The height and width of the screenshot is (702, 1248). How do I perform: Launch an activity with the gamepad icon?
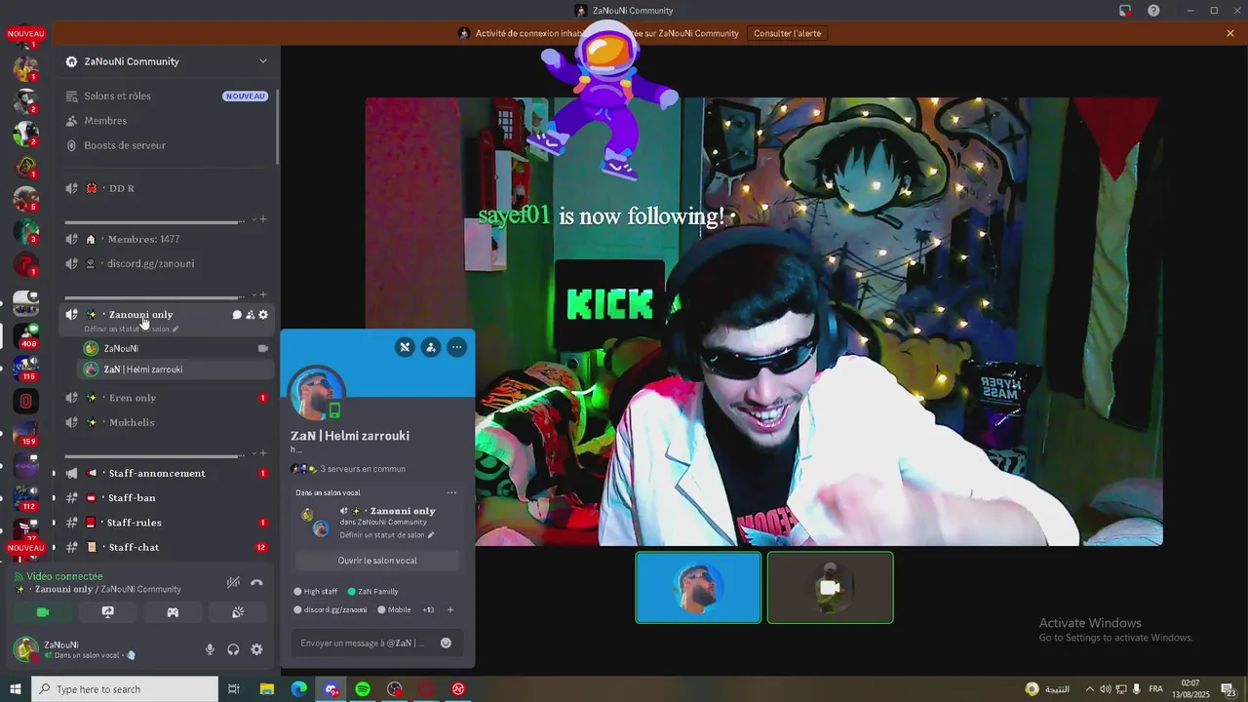pyautogui.click(x=173, y=612)
